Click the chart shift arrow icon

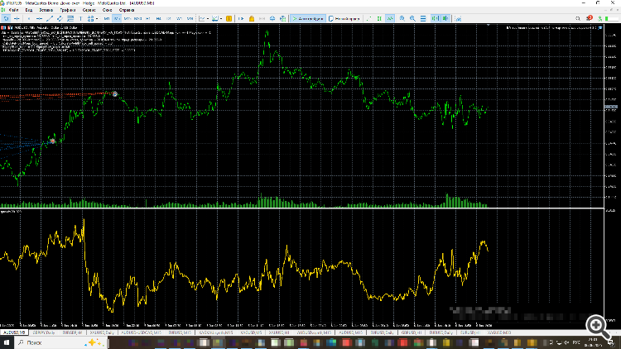[x=241, y=18]
